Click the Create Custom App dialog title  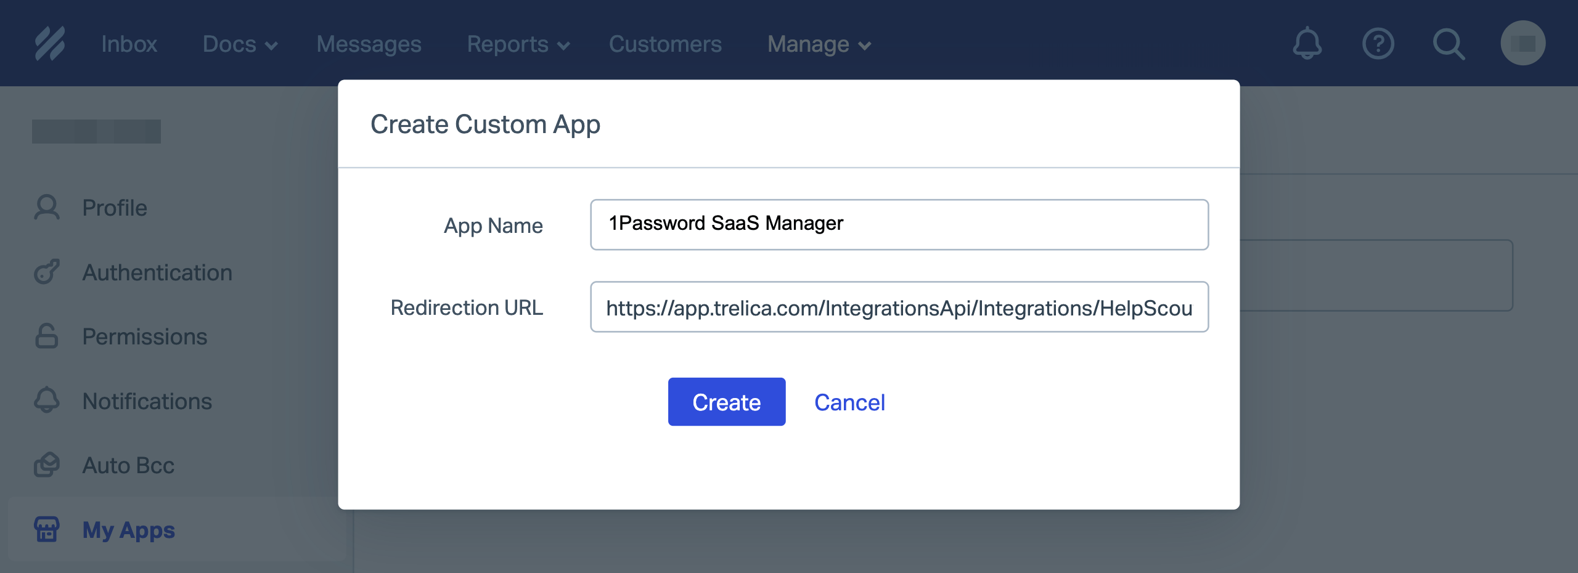point(485,124)
